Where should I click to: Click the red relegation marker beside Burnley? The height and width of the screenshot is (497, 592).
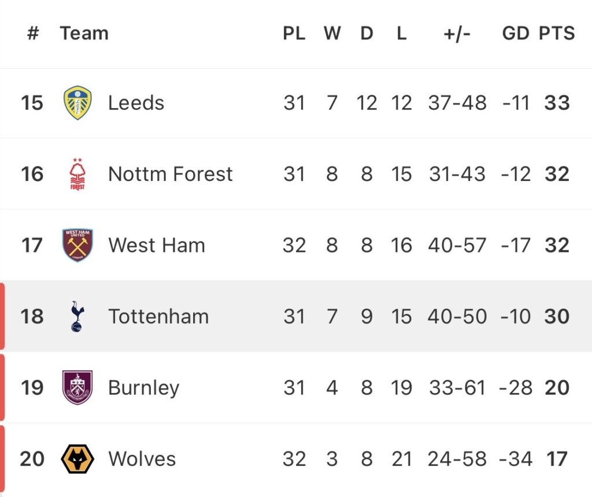click(2, 387)
